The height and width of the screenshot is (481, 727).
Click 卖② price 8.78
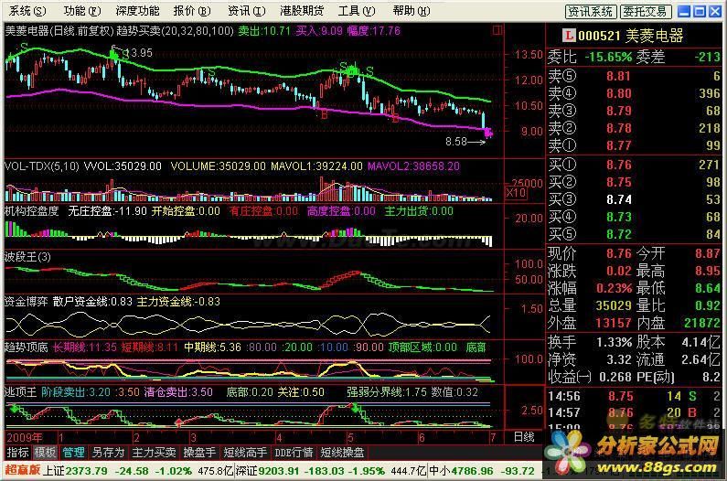(619, 128)
